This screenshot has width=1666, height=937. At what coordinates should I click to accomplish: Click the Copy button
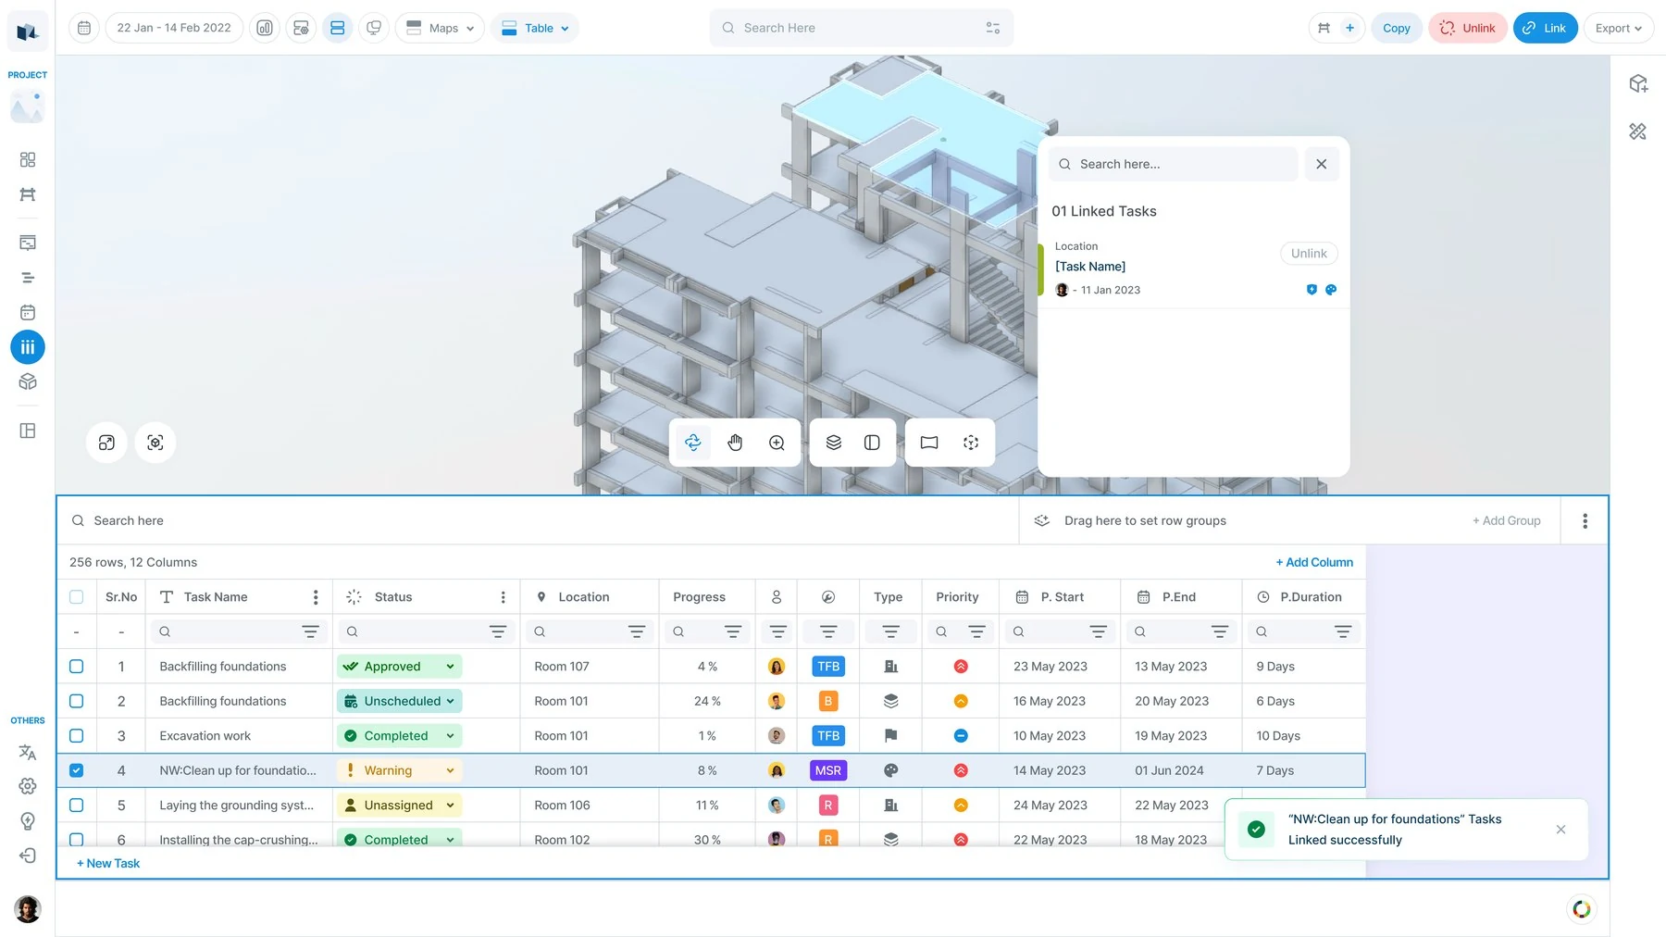point(1396,28)
